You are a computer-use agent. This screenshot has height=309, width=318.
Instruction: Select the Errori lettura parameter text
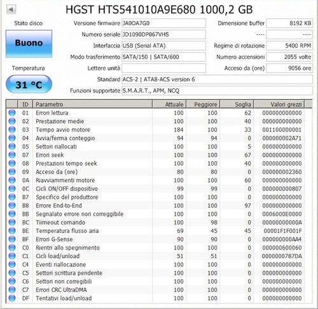coord(52,113)
